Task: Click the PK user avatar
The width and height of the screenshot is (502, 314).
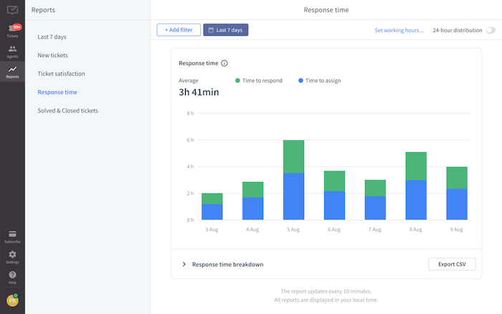Action: [x=12, y=300]
